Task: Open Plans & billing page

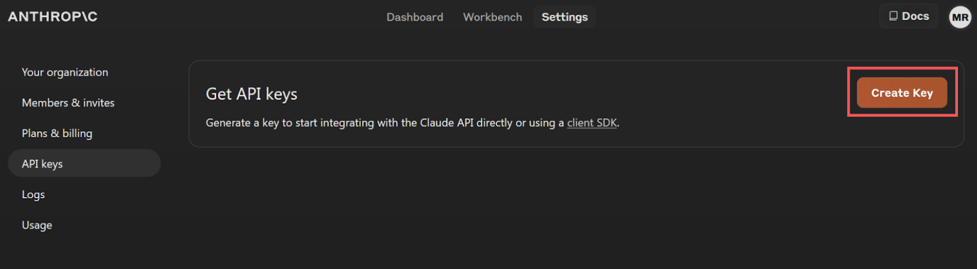Action: tap(57, 133)
